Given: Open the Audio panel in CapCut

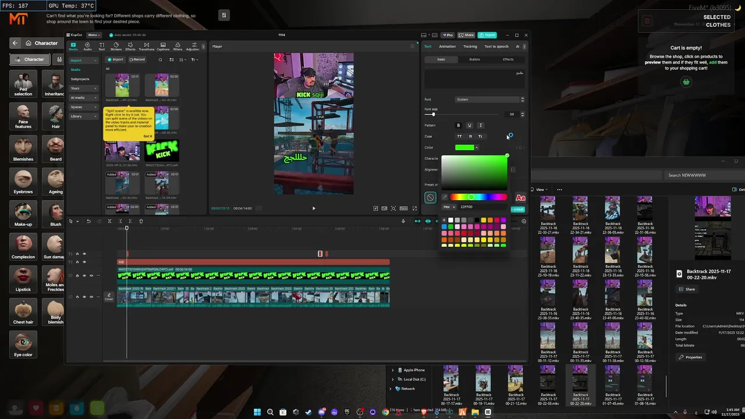Looking at the screenshot, I should point(87,47).
